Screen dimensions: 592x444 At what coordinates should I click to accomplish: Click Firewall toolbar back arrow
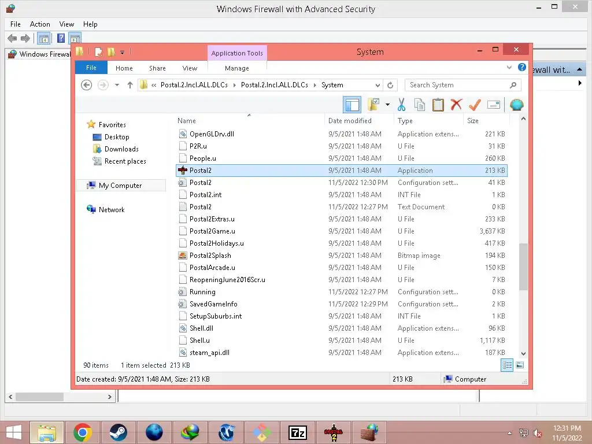[12, 38]
